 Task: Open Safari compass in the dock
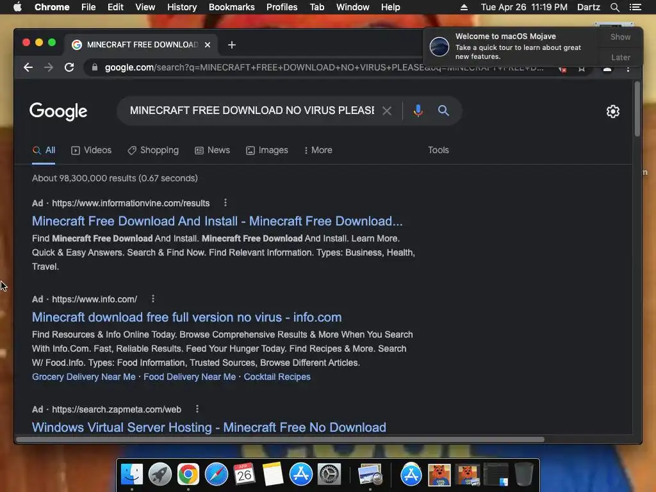(x=217, y=475)
